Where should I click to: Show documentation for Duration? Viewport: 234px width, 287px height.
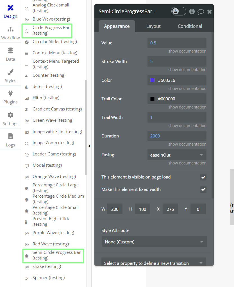(x=187, y=144)
